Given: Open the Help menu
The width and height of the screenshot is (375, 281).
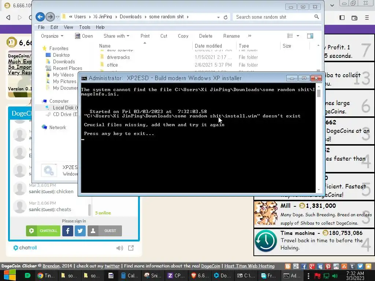Looking at the screenshot, I should click(100, 27).
